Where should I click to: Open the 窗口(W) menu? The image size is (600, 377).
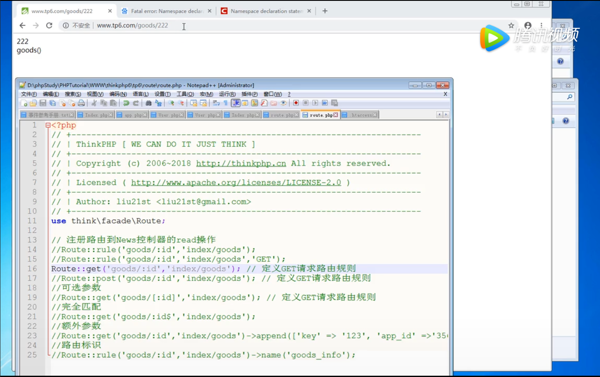pos(273,94)
